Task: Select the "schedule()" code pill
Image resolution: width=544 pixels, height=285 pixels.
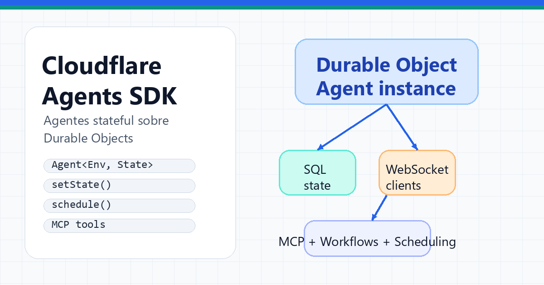Action: [119, 206]
